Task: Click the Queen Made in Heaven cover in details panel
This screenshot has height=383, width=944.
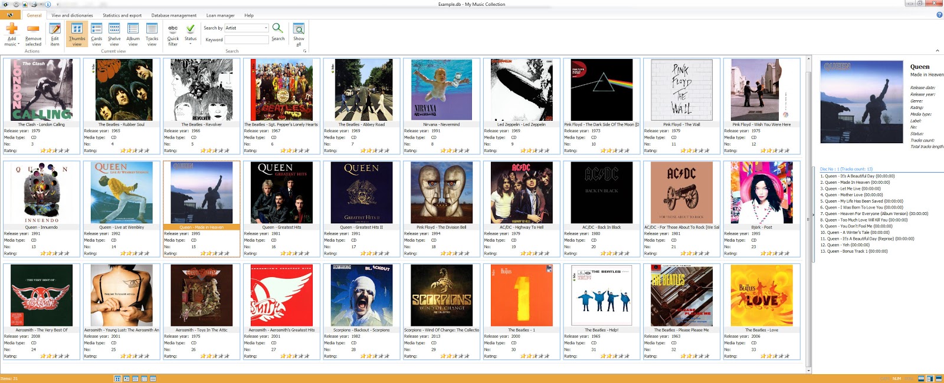Action: click(861, 101)
